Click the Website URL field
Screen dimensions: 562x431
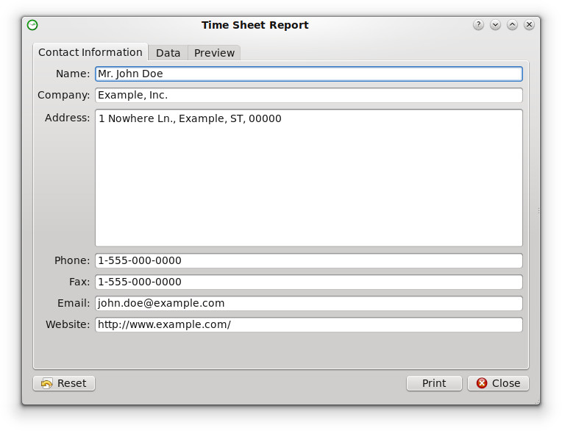(x=309, y=324)
